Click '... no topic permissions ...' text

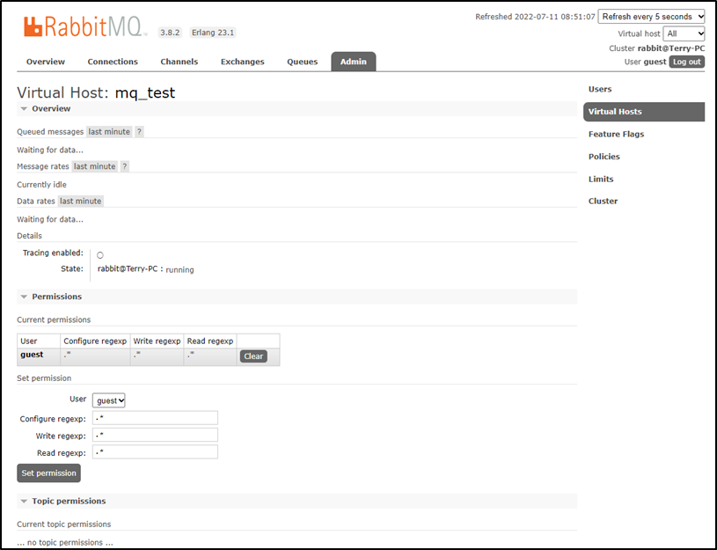pyautogui.click(x=65, y=543)
